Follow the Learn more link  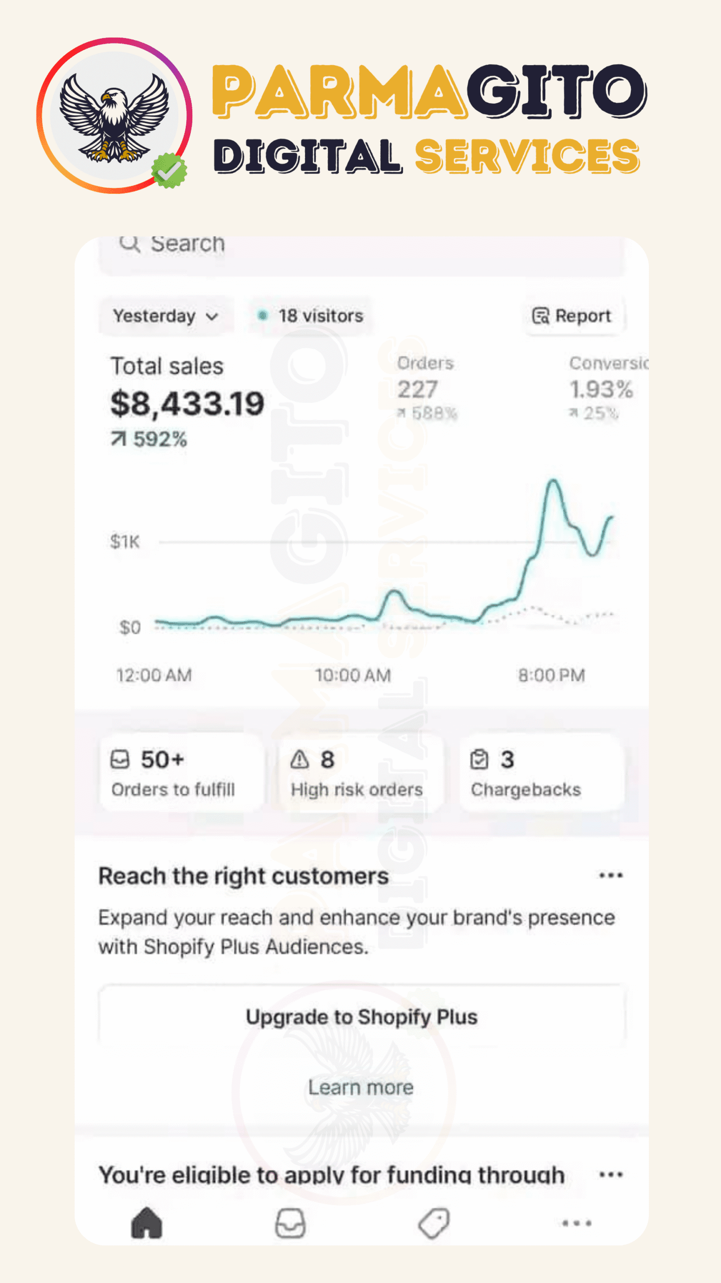[361, 1088]
